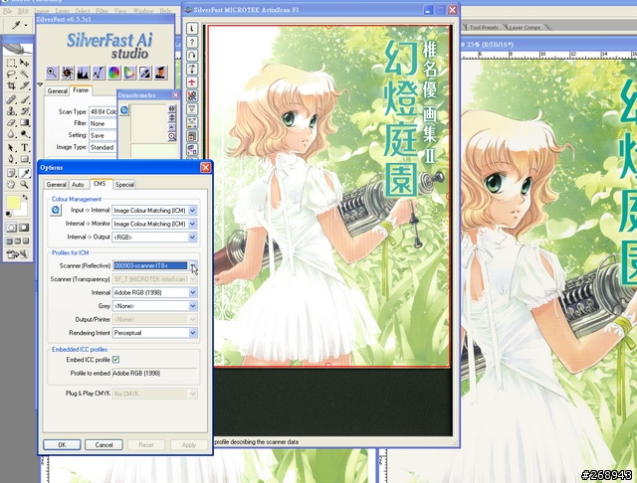
Task: Click the blue Q icon in Densitometer
Action: click(x=124, y=110)
